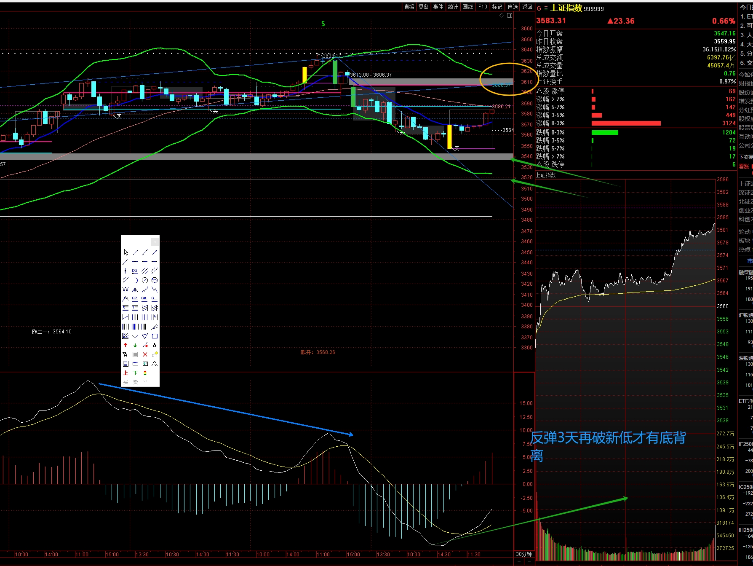
Task: Click the 涨幅 0-3% count 3124
Action: 729,123
